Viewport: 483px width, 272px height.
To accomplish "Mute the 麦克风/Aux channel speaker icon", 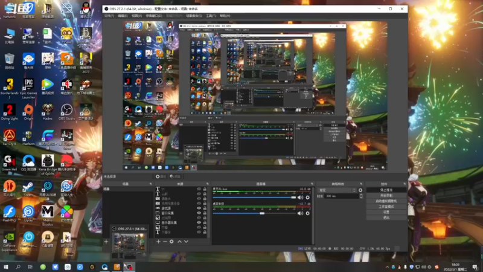I will click(300, 198).
